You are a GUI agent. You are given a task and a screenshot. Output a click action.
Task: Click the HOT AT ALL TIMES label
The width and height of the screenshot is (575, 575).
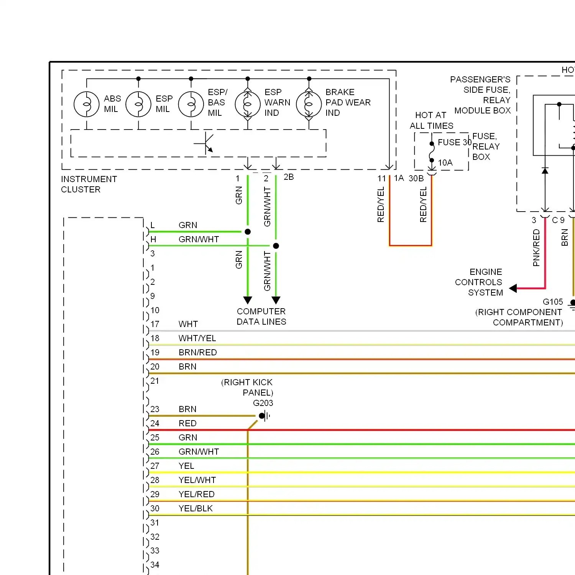point(431,120)
